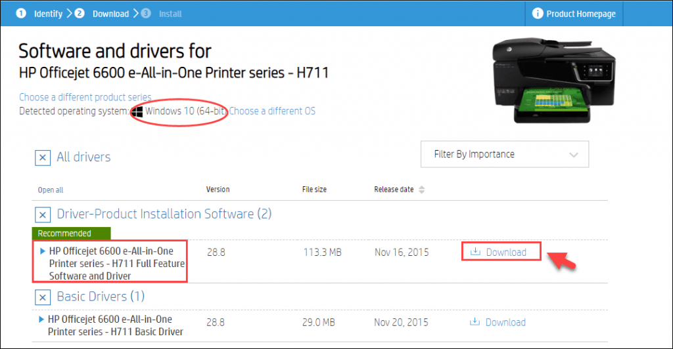Click Choose a different OS
This screenshot has height=349, width=673.
(x=272, y=111)
